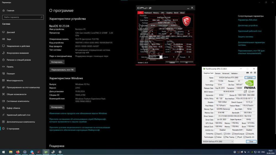The width and height of the screenshot is (276, 155).
Task: Open the Главная home item in Settings sidebar
Action: pyautogui.click(x=10, y=10)
